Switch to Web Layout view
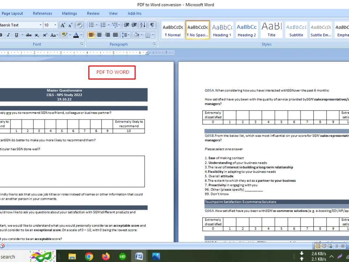The width and height of the screenshot is (349, 262). tap(330, 246)
